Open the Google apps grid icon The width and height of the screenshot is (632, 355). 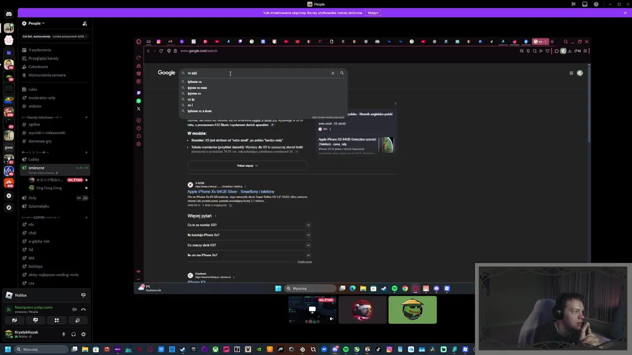click(571, 73)
